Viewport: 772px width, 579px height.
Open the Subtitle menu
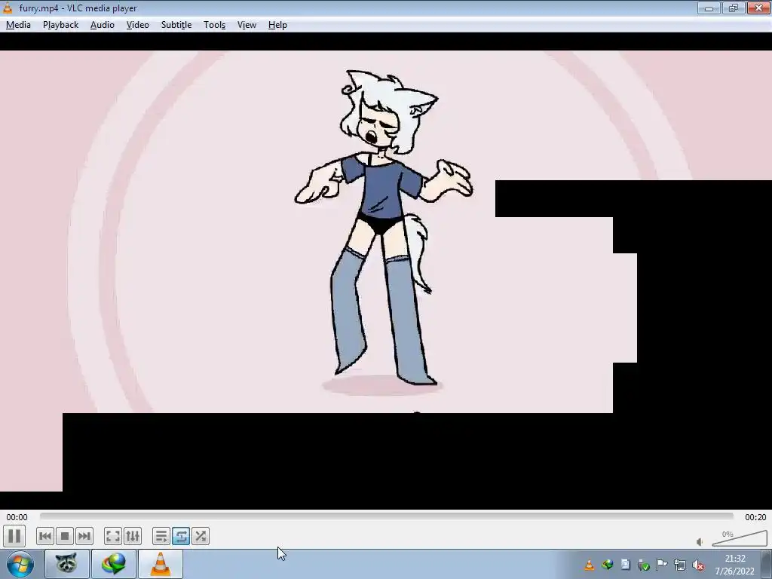[x=176, y=25]
